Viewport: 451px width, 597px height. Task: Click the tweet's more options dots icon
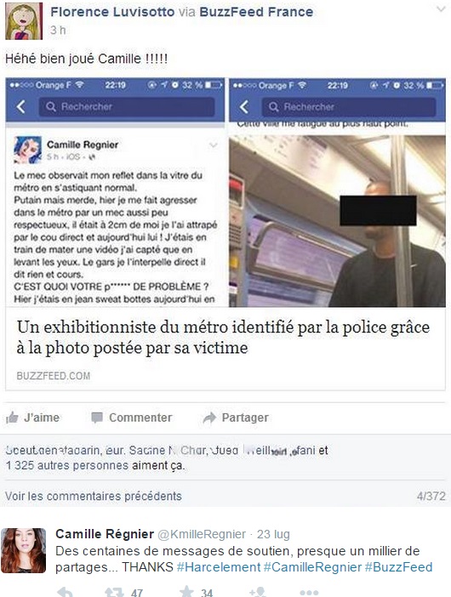(x=309, y=593)
